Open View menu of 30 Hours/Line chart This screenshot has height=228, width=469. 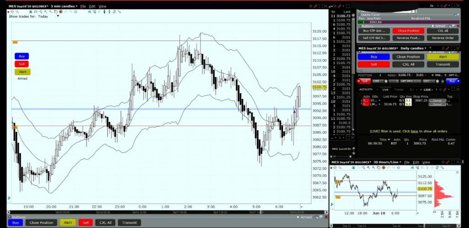pyautogui.click(x=426, y=162)
